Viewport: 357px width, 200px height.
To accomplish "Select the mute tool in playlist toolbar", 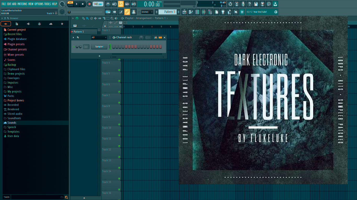I will [95, 18].
